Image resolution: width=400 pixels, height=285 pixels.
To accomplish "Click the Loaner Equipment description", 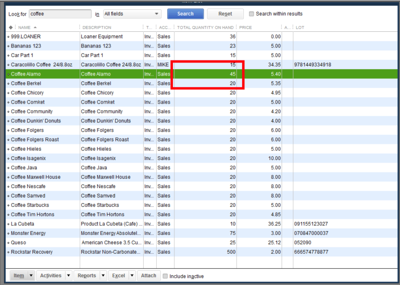I will pyautogui.click(x=102, y=36).
